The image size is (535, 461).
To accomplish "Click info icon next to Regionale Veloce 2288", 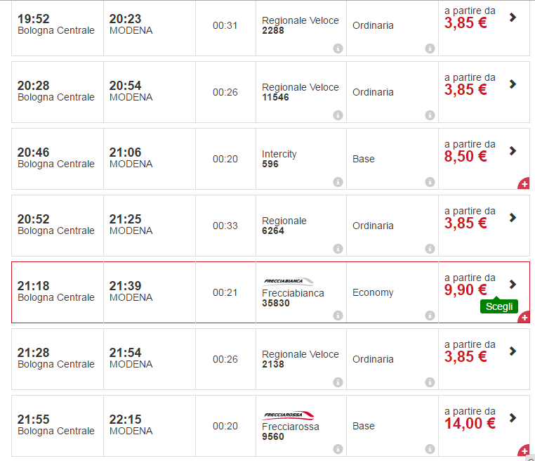I will pyautogui.click(x=338, y=48).
